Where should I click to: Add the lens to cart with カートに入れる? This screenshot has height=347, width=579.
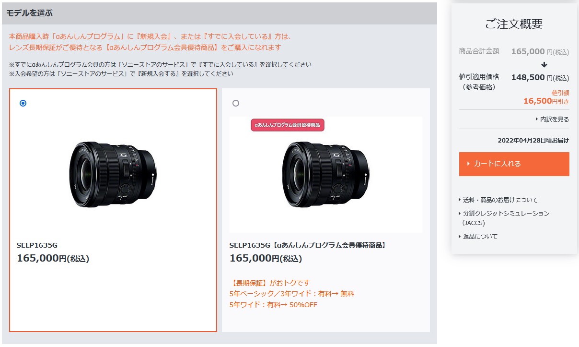coord(514,164)
